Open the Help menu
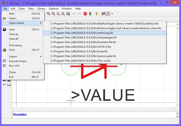181x126 pixels. tap(78, 9)
